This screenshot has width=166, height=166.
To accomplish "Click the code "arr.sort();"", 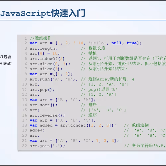I will (43, 105).
